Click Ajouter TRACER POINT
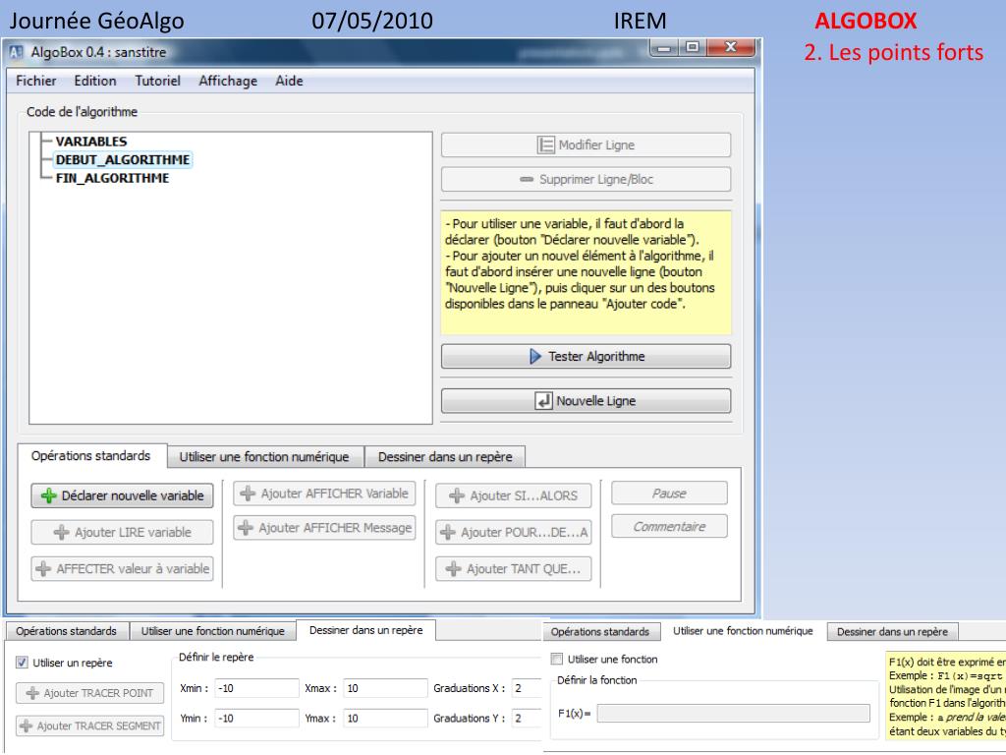 click(x=89, y=693)
